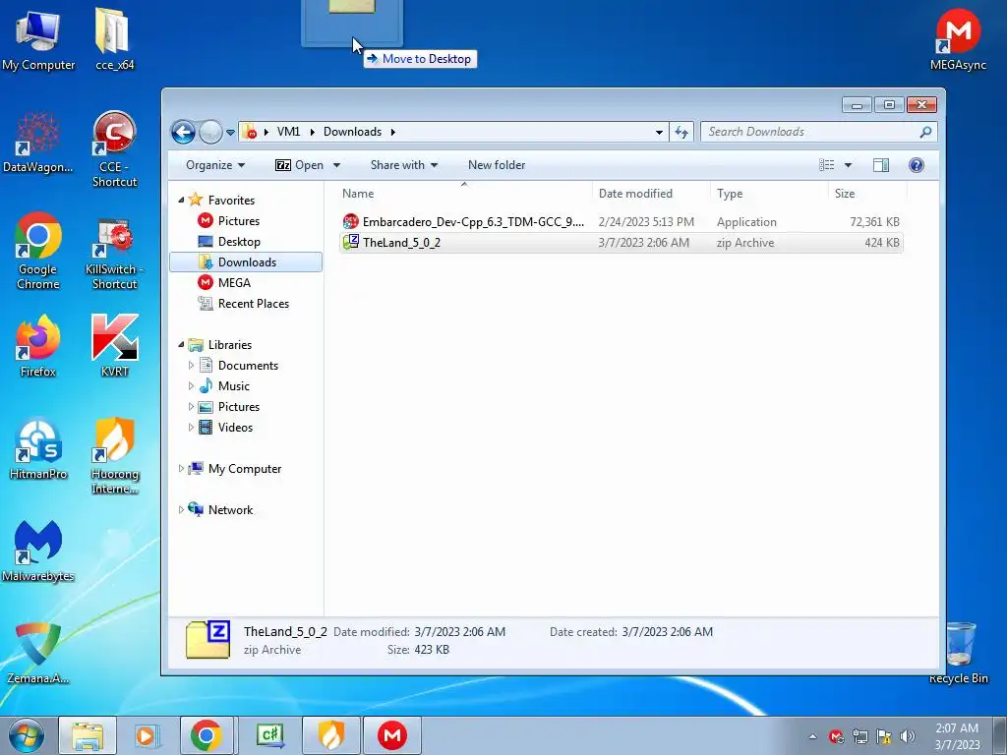Expand the Music library node
Image resolution: width=1007 pixels, height=755 pixels.
(x=191, y=385)
